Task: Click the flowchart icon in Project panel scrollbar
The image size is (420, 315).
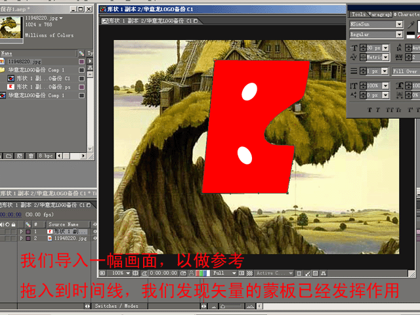Action: 90,68
